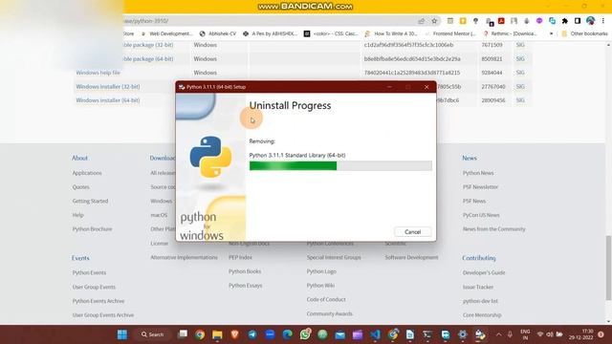Image resolution: width=612 pixels, height=344 pixels.
Task: Open the Chrome profile avatar
Action: (591, 21)
